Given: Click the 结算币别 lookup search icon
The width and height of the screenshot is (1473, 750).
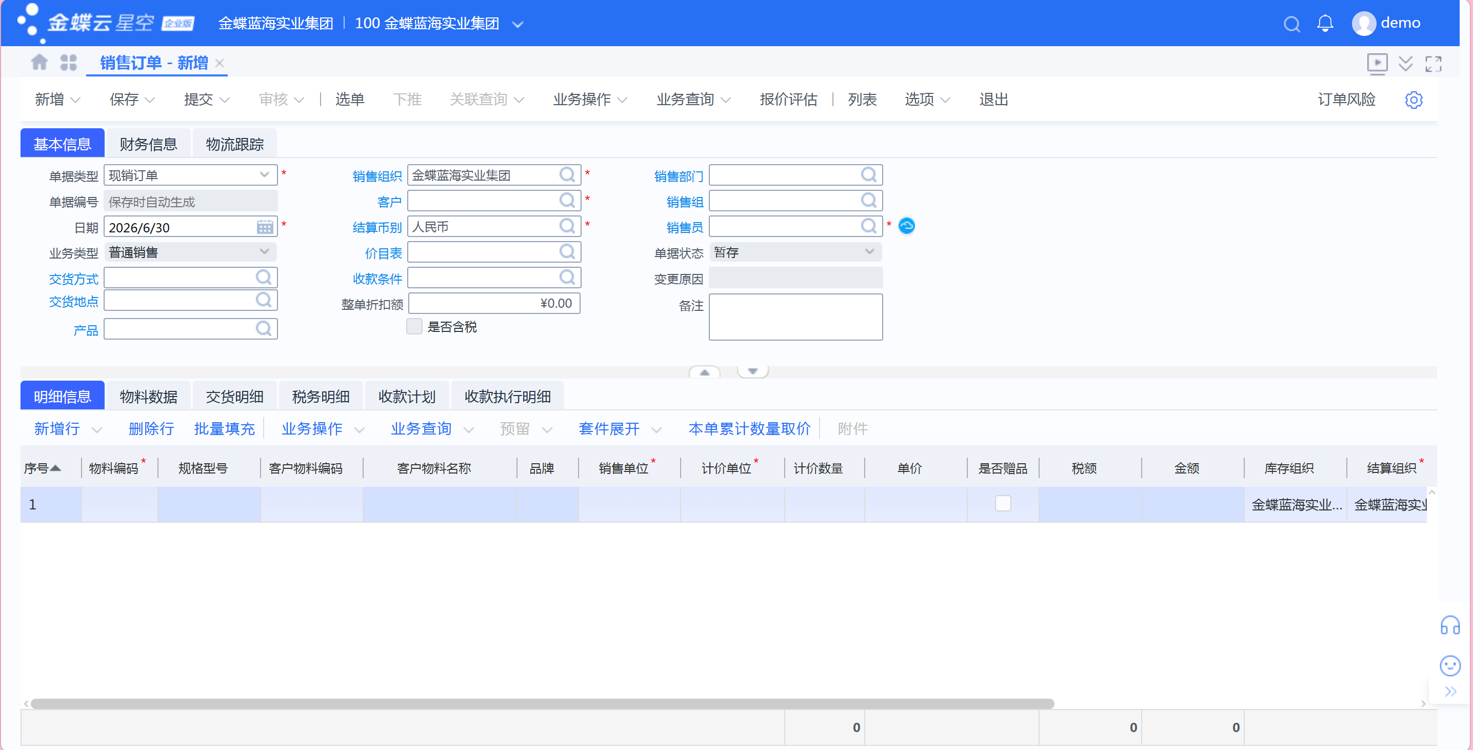Looking at the screenshot, I should point(567,226).
